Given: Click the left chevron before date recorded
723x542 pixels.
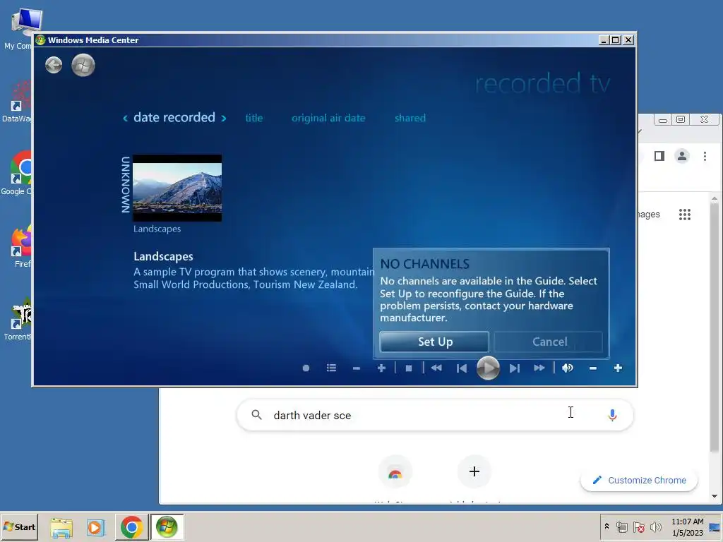Looking at the screenshot, I should [125, 119].
